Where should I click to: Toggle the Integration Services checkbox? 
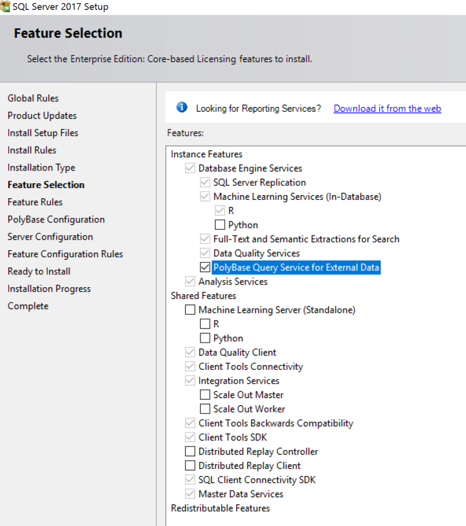coord(190,381)
